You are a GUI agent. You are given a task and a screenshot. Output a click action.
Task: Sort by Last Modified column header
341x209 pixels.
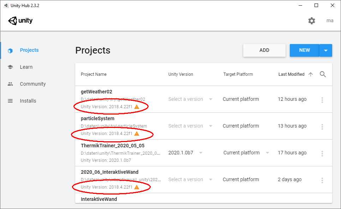coord(291,74)
